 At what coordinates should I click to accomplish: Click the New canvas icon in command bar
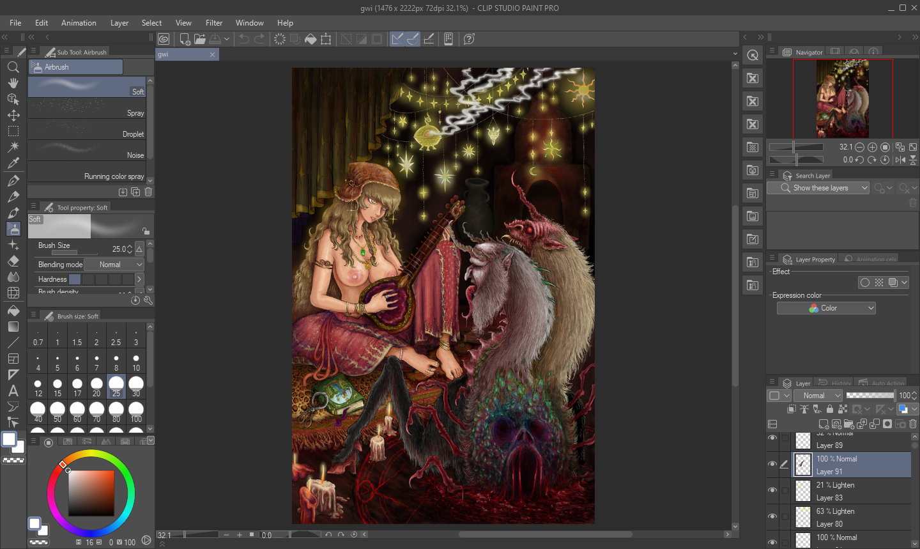point(185,39)
